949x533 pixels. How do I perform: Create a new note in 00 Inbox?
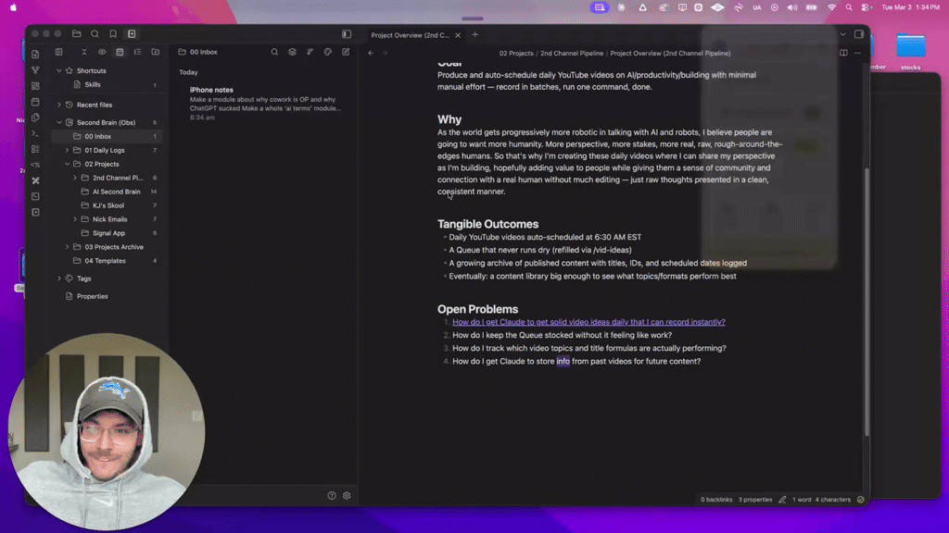point(346,52)
